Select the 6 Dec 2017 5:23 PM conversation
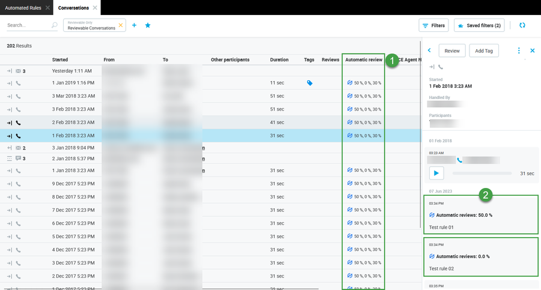This screenshot has height=290, width=541. [210, 223]
